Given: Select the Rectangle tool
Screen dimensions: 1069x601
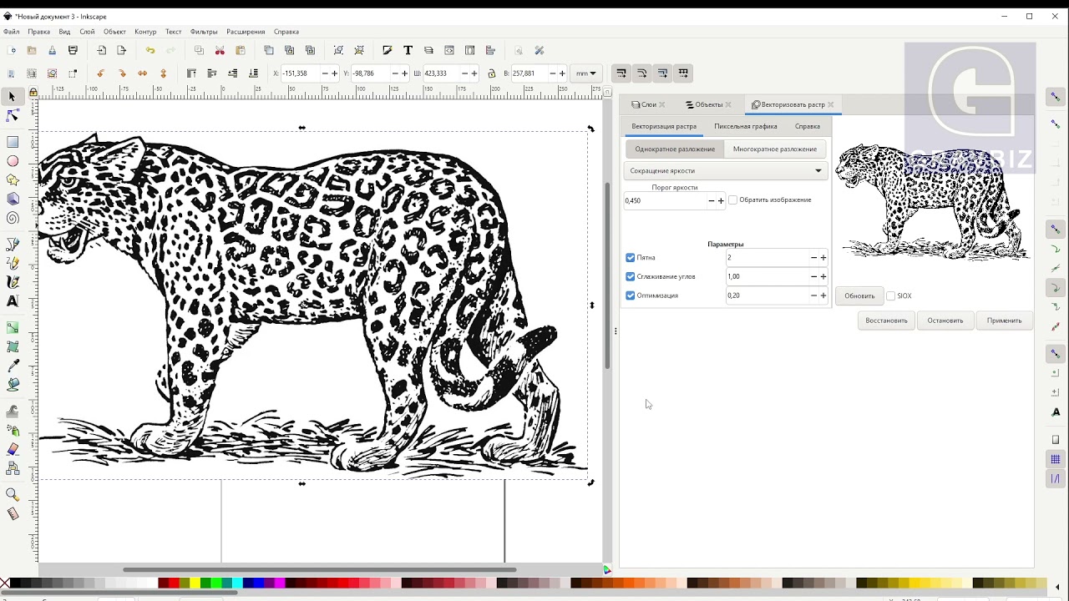Looking at the screenshot, I should tap(13, 142).
